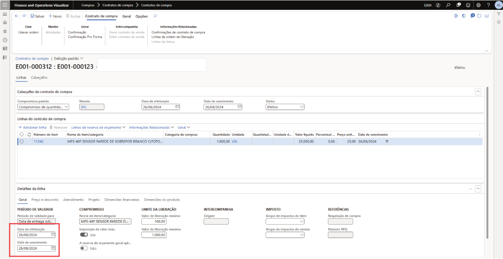The height and width of the screenshot is (259, 503).
Task: Collapse the Detalhes da linha section
Action: pos(478,189)
